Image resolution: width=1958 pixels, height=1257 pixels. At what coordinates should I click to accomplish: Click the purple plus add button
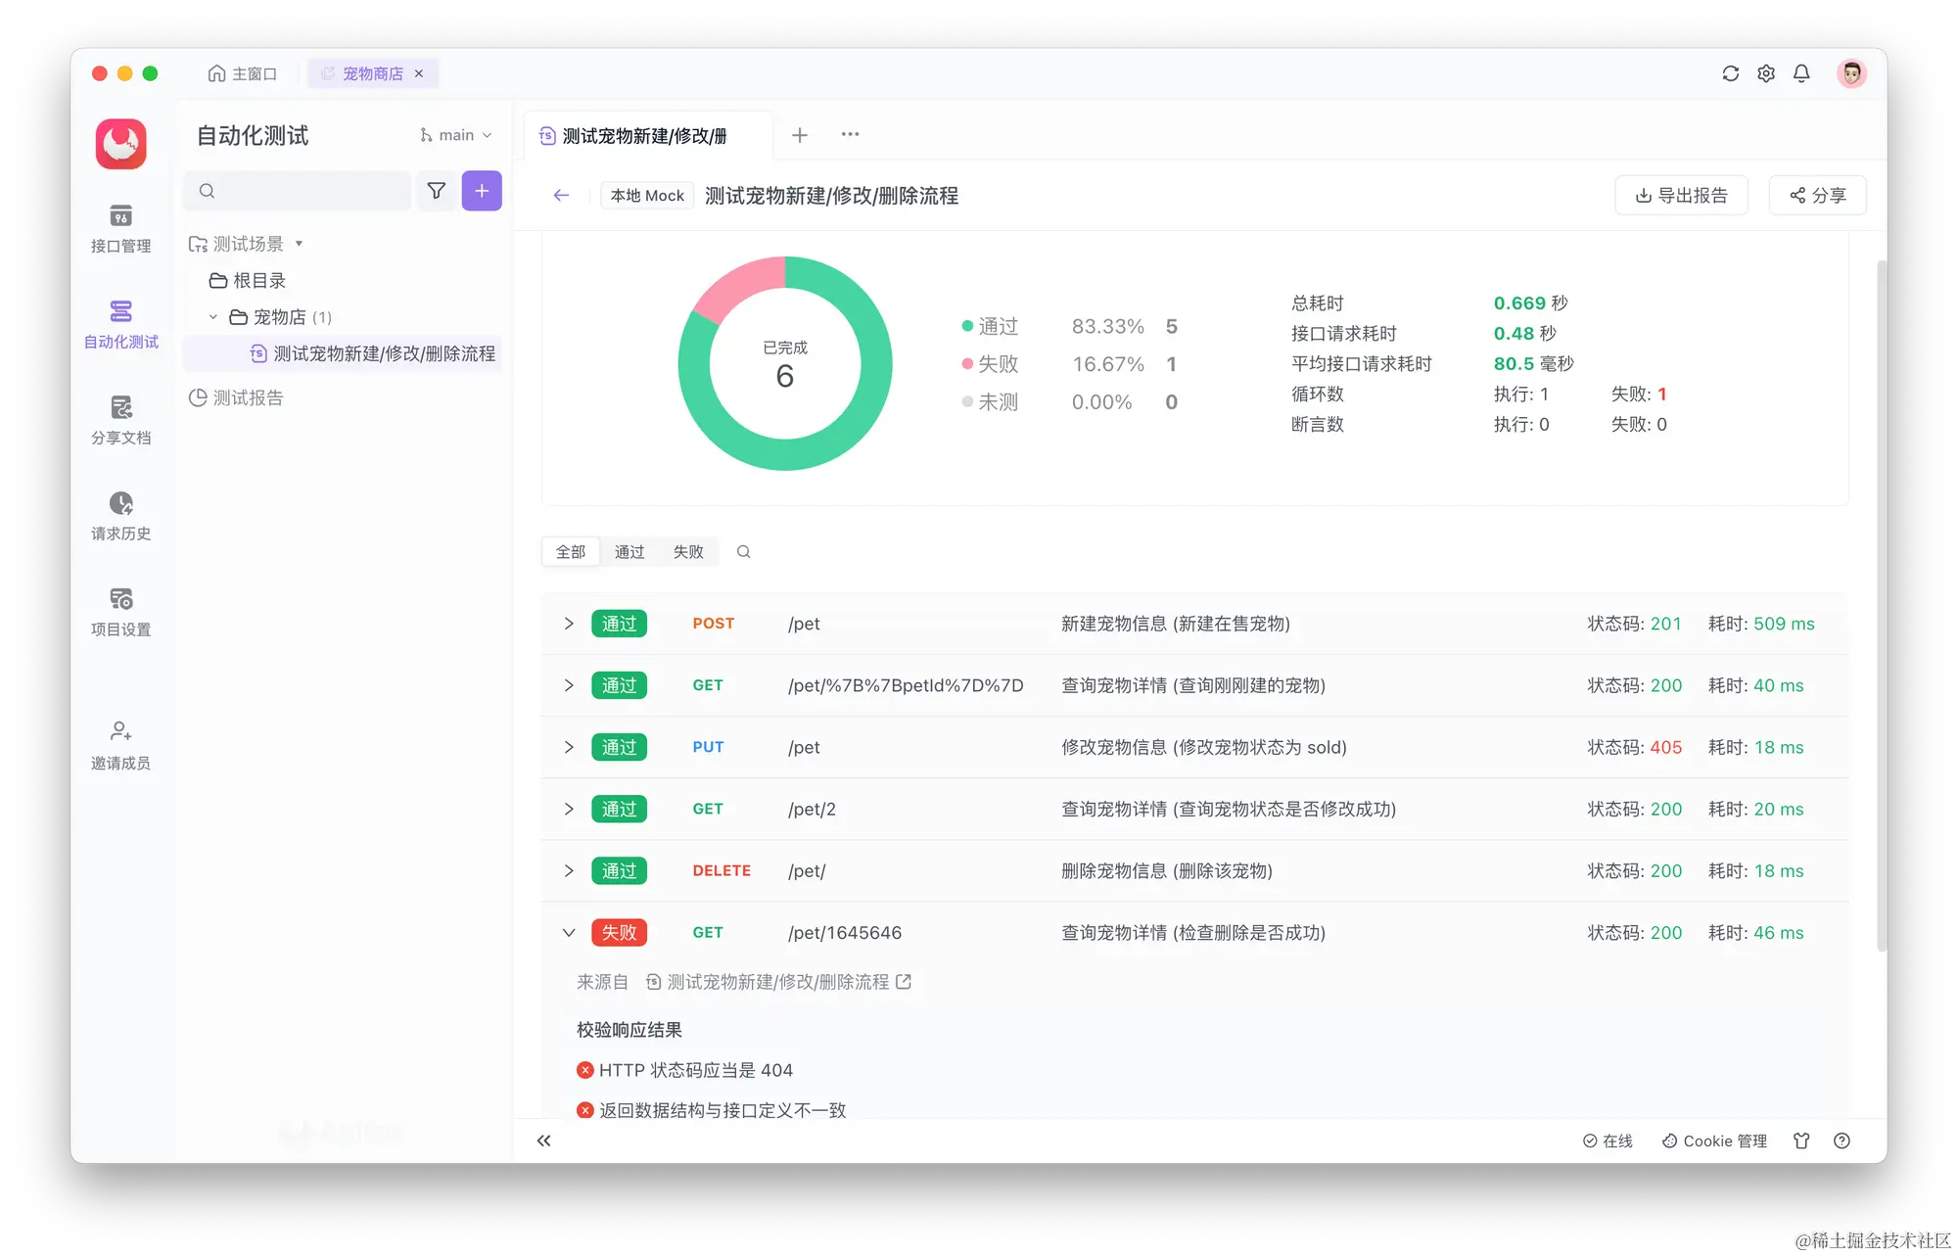click(x=482, y=191)
